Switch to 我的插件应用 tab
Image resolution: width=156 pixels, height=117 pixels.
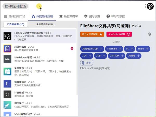(42, 16)
